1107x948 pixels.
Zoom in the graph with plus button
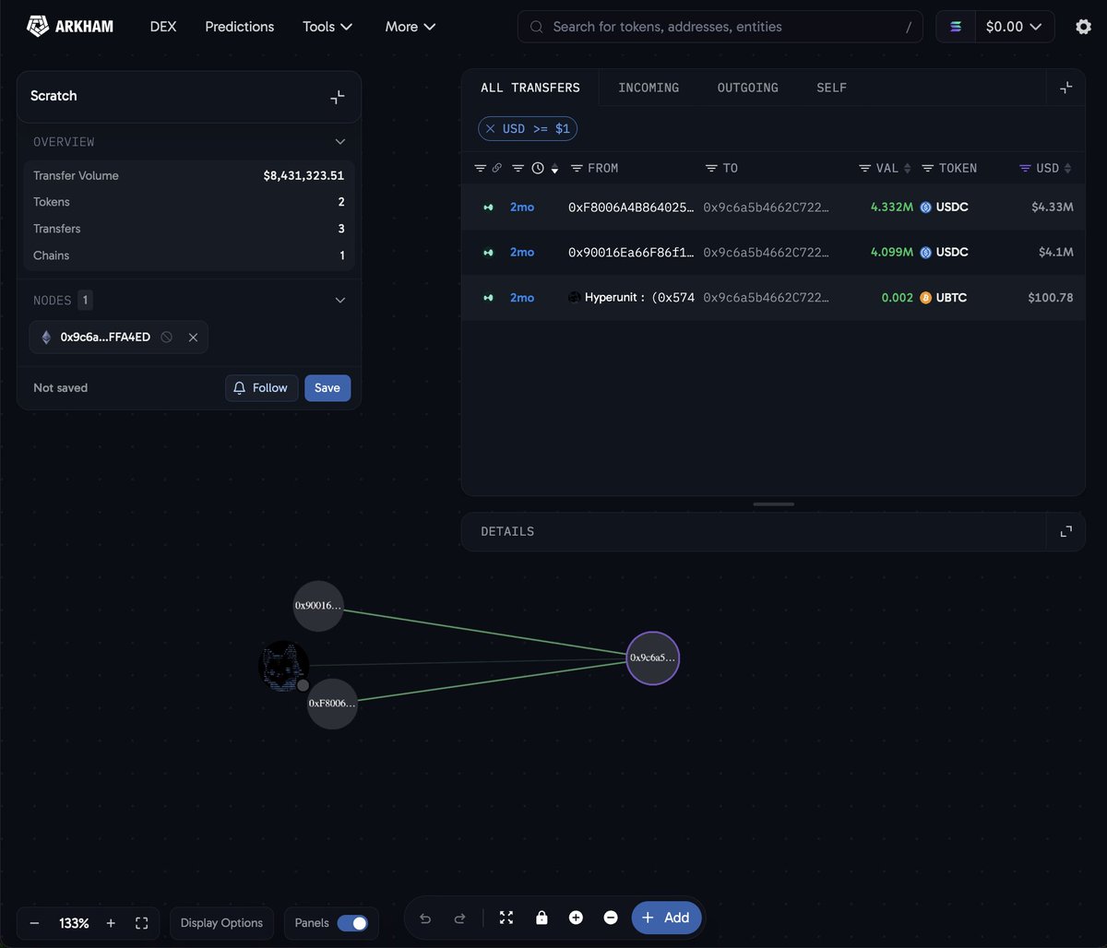coord(111,923)
